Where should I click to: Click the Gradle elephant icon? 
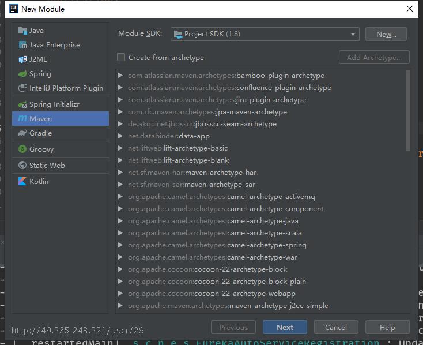(22, 133)
